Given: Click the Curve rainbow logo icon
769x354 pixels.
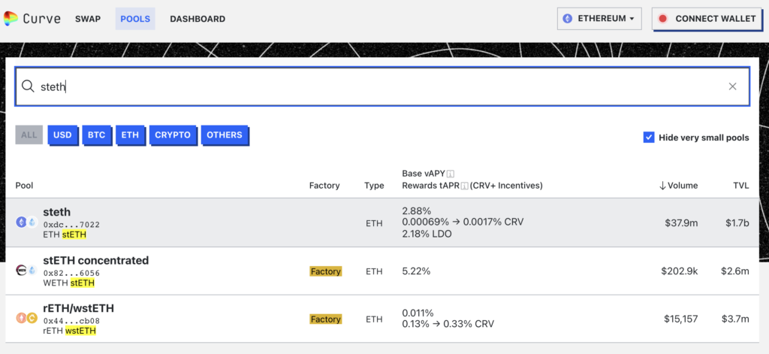Looking at the screenshot, I should [11, 19].
